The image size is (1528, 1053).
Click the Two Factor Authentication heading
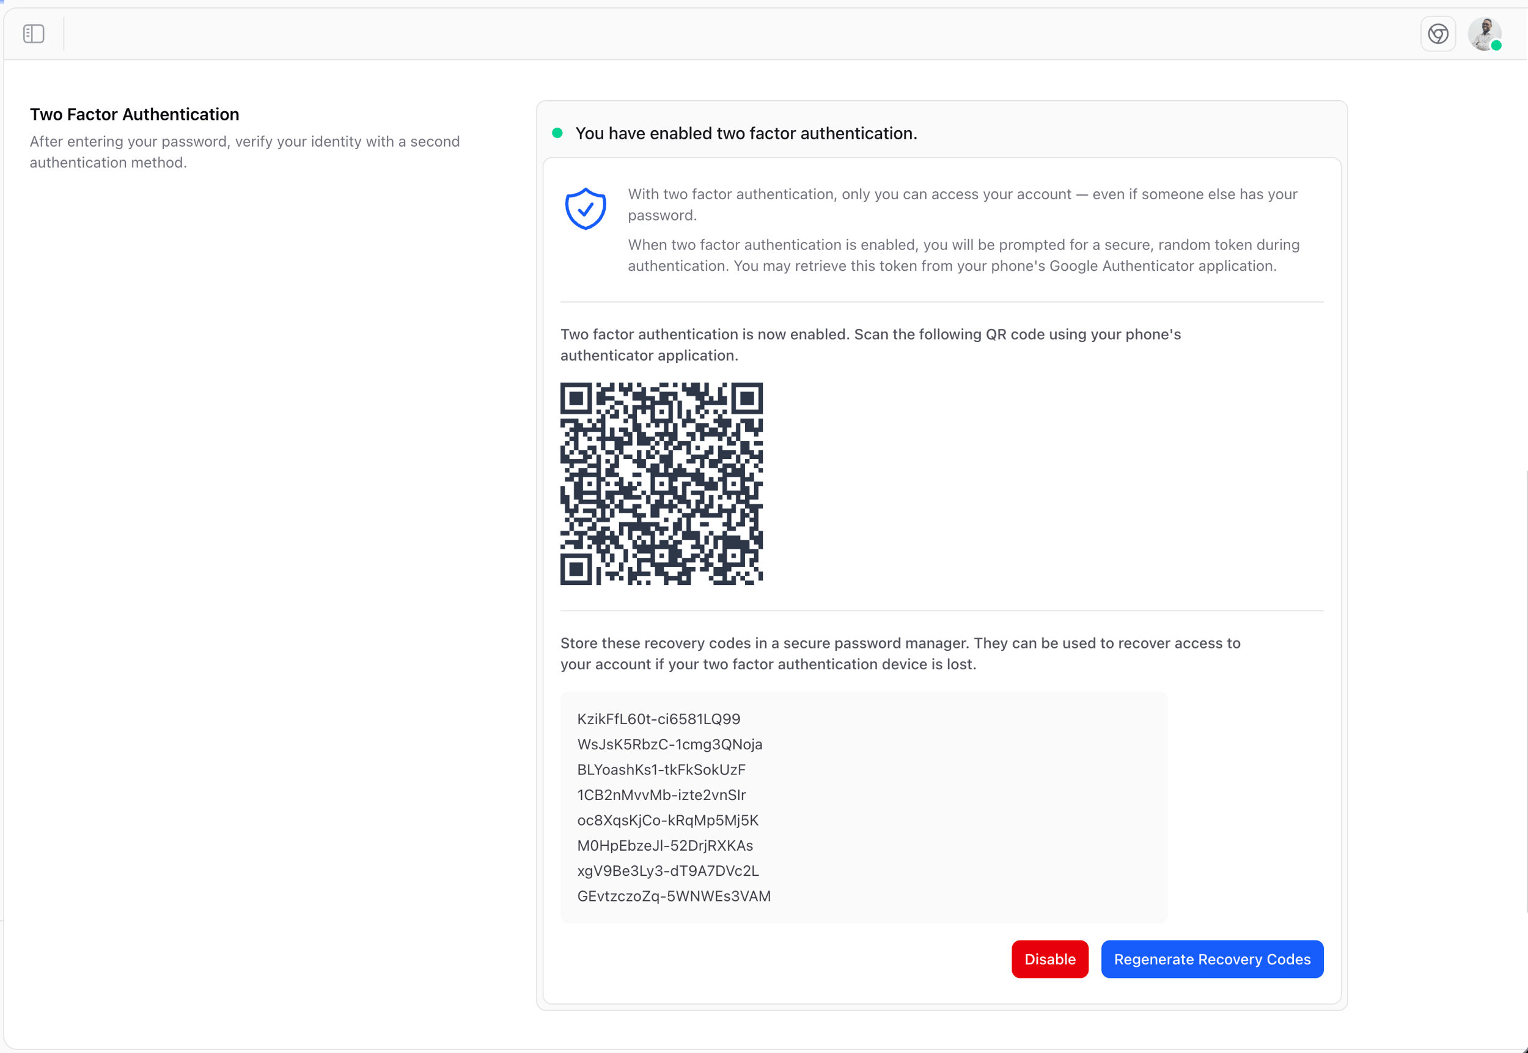(134, 114)
